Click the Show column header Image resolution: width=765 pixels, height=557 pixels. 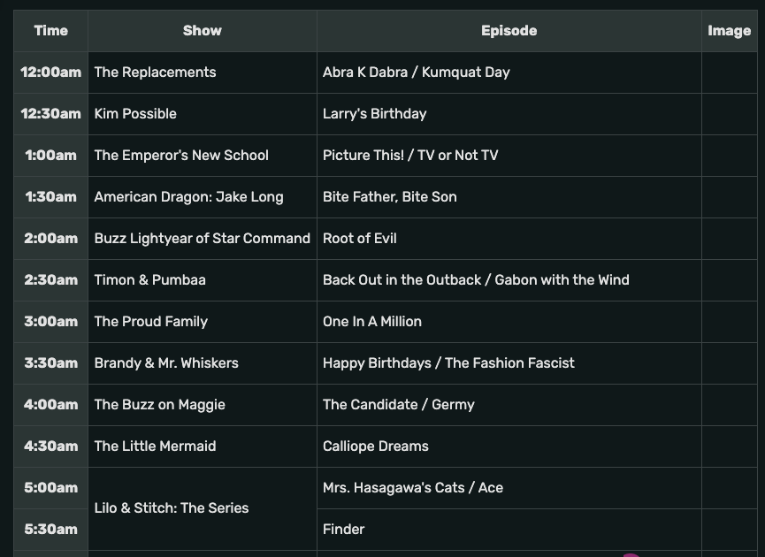202,31
